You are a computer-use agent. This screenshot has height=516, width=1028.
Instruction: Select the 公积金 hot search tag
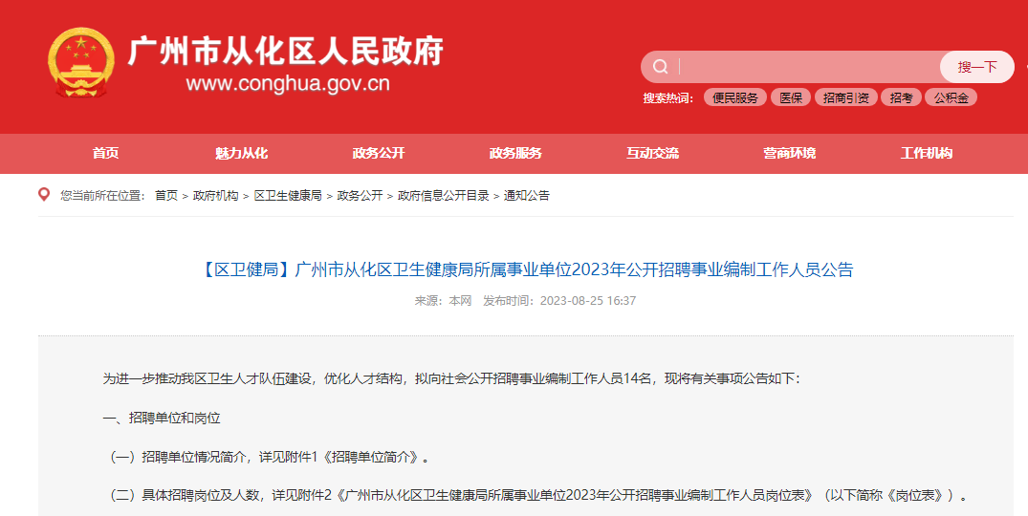pos(951,97)
